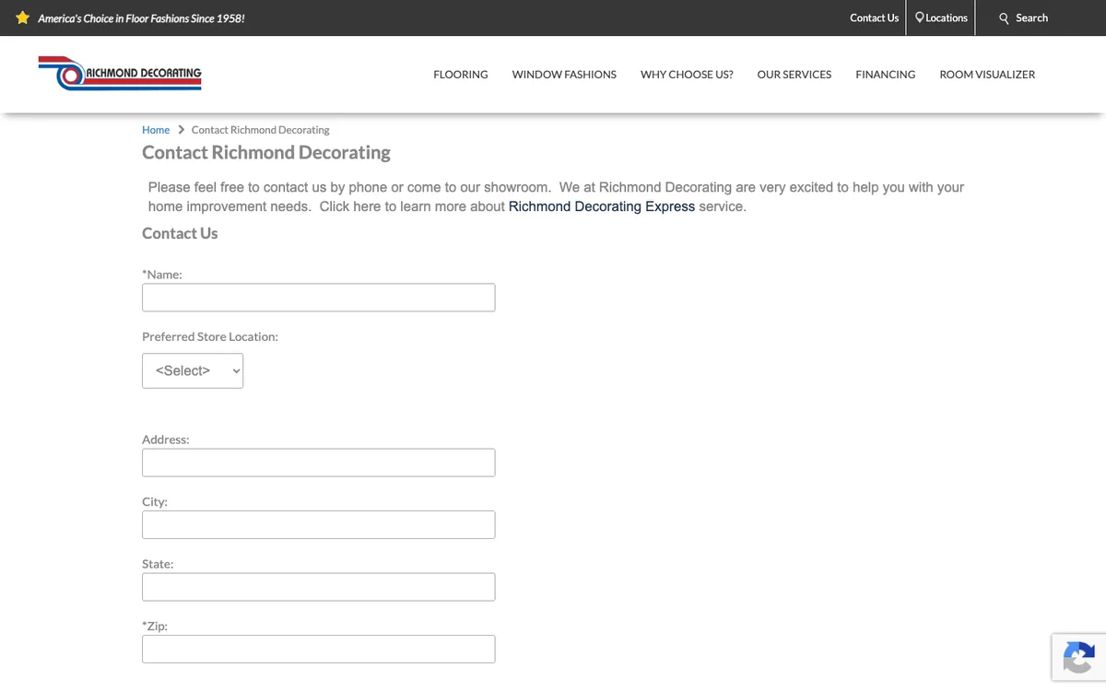Image resolution: width=1106 pixels, height=691 pixels.
Task: Click the 'Contact Richmond Decorating' page heading
Action: coord(266,153)
